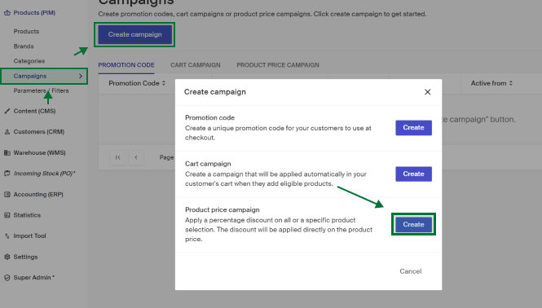Create a Product price campaign
This screenshot has height=308, width=542.
coord(413,224)
